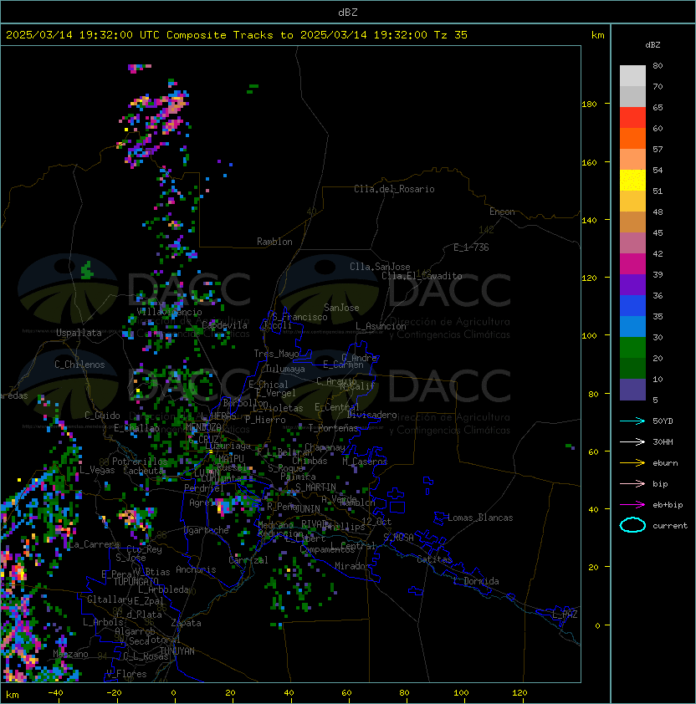The image size is (696, 704).
Task: Click the magenta 42–39 dBZ swatch
Action: 632,264
